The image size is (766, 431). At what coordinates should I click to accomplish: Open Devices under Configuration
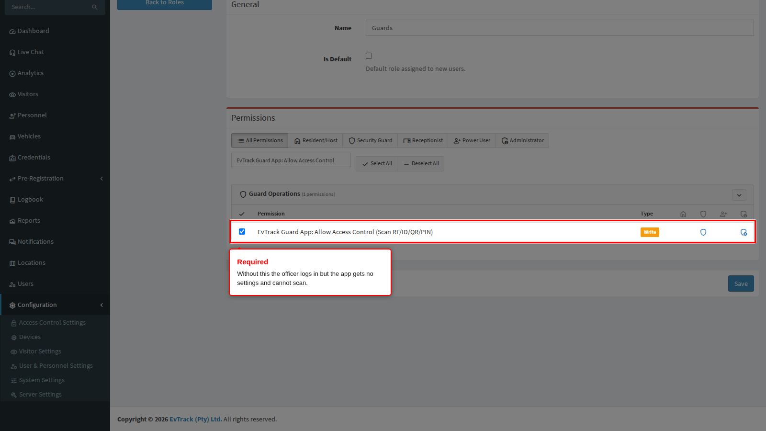[x=55, y=337]
